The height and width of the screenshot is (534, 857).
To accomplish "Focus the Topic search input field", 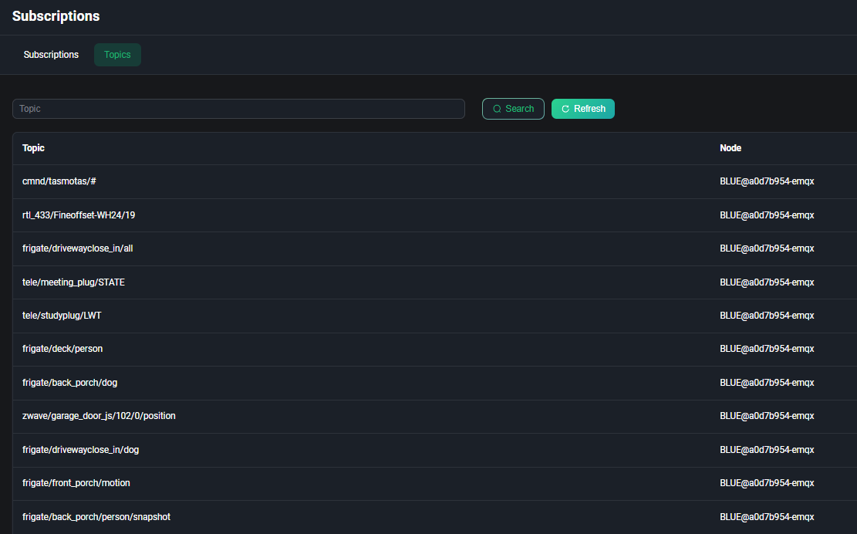I will tap(239, 109).
